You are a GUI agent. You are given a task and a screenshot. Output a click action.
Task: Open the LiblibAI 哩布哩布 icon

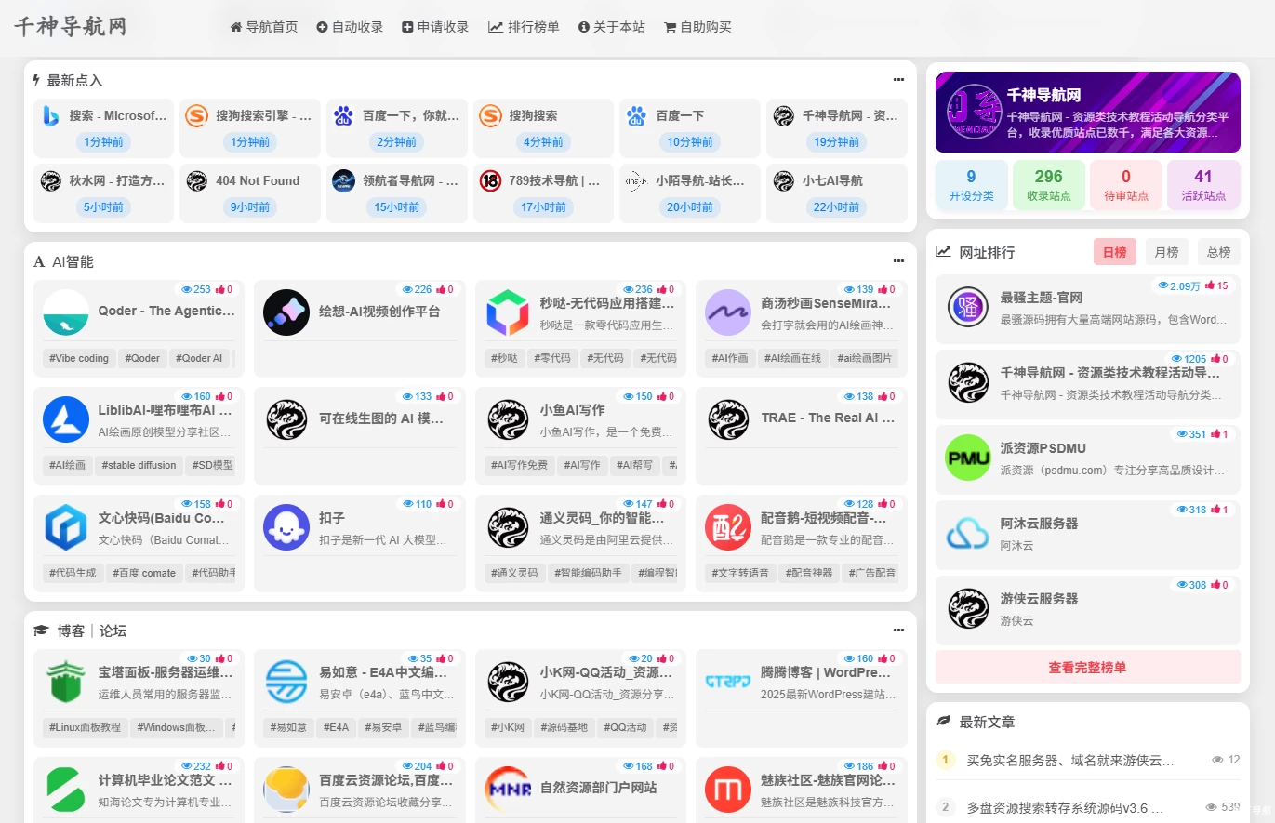click(x=65, y=419)
